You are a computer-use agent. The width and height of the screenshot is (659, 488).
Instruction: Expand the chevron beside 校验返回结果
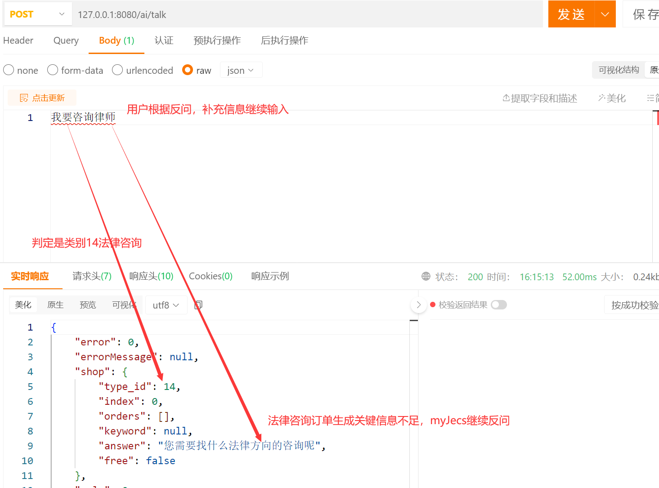pos(418,304)
